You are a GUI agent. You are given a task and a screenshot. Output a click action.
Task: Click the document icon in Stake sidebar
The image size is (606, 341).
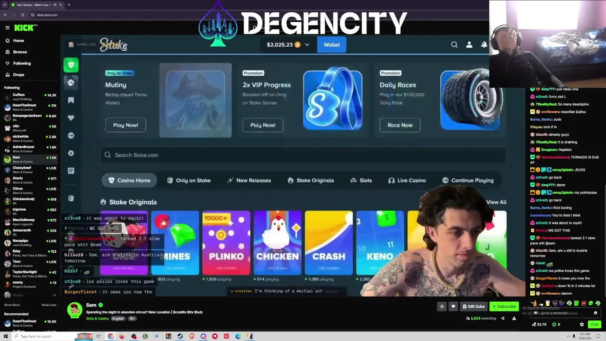click(71, 171)
